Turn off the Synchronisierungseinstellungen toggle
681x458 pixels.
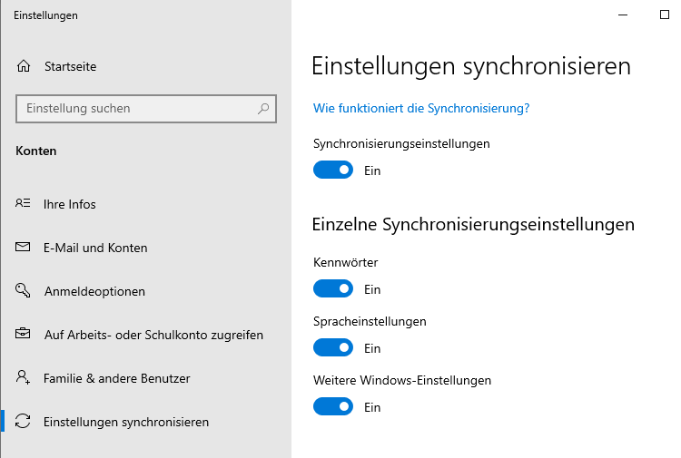(333, 170)
